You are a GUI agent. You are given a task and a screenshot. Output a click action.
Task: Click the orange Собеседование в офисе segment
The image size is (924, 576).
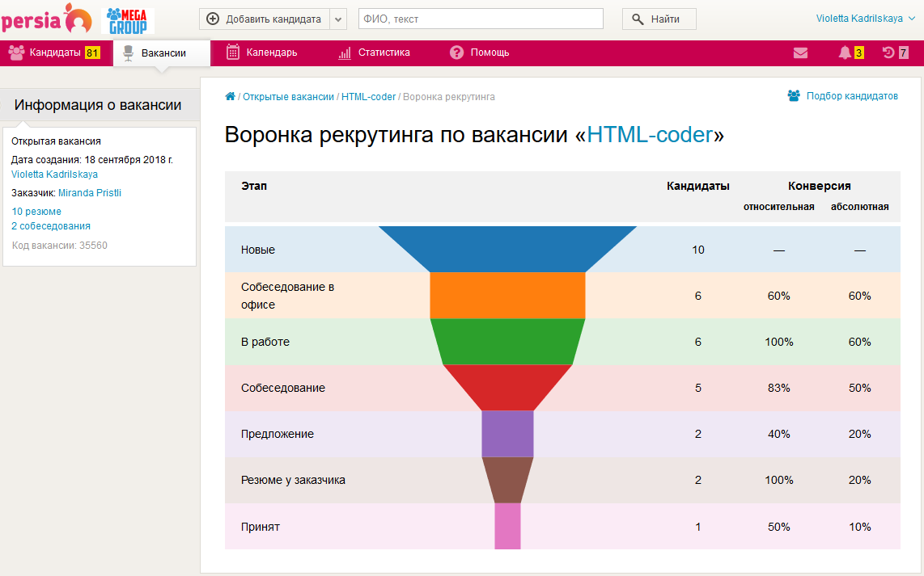507,296
